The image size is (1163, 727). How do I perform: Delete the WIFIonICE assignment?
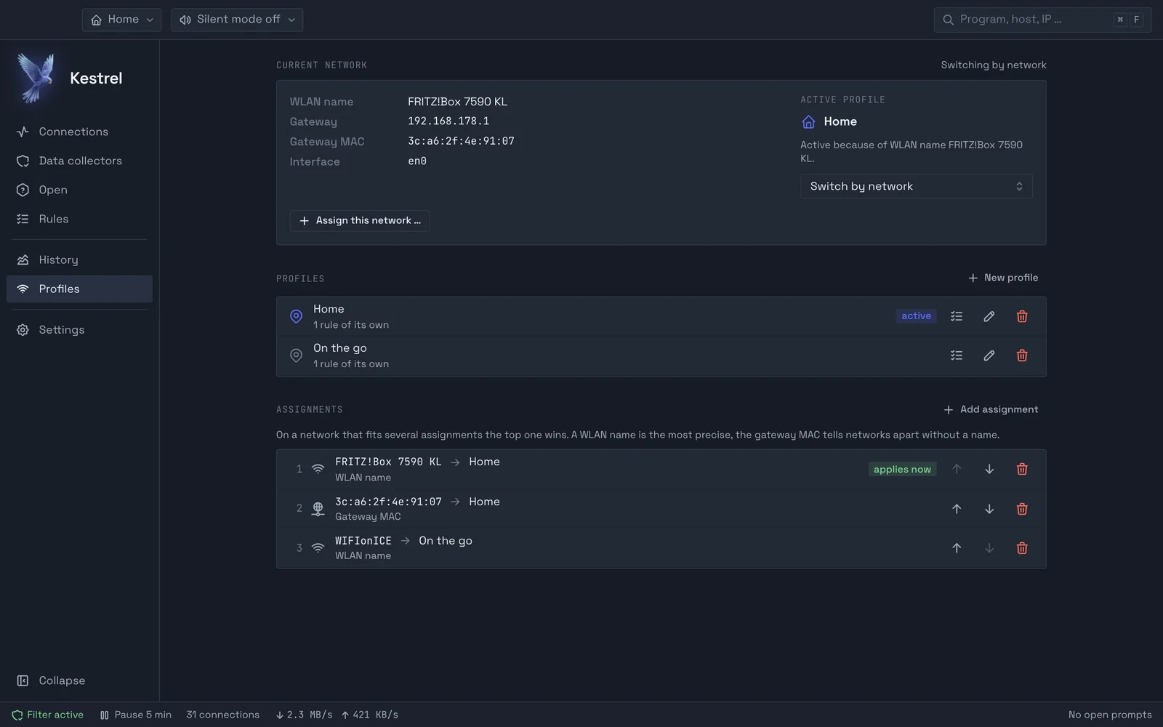(1022, 548)
